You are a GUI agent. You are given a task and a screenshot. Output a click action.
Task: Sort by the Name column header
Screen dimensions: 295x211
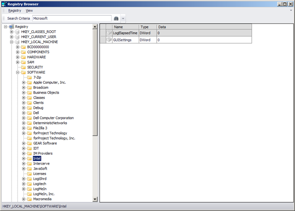coord(125,27)
